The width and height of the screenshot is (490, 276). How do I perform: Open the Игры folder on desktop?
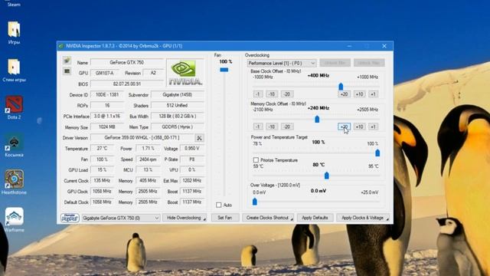click(14, 32)
